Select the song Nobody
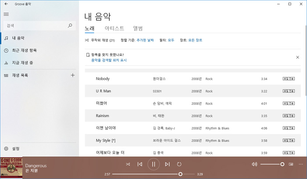This screenshot has height=179, width=307. coord(103,79)
